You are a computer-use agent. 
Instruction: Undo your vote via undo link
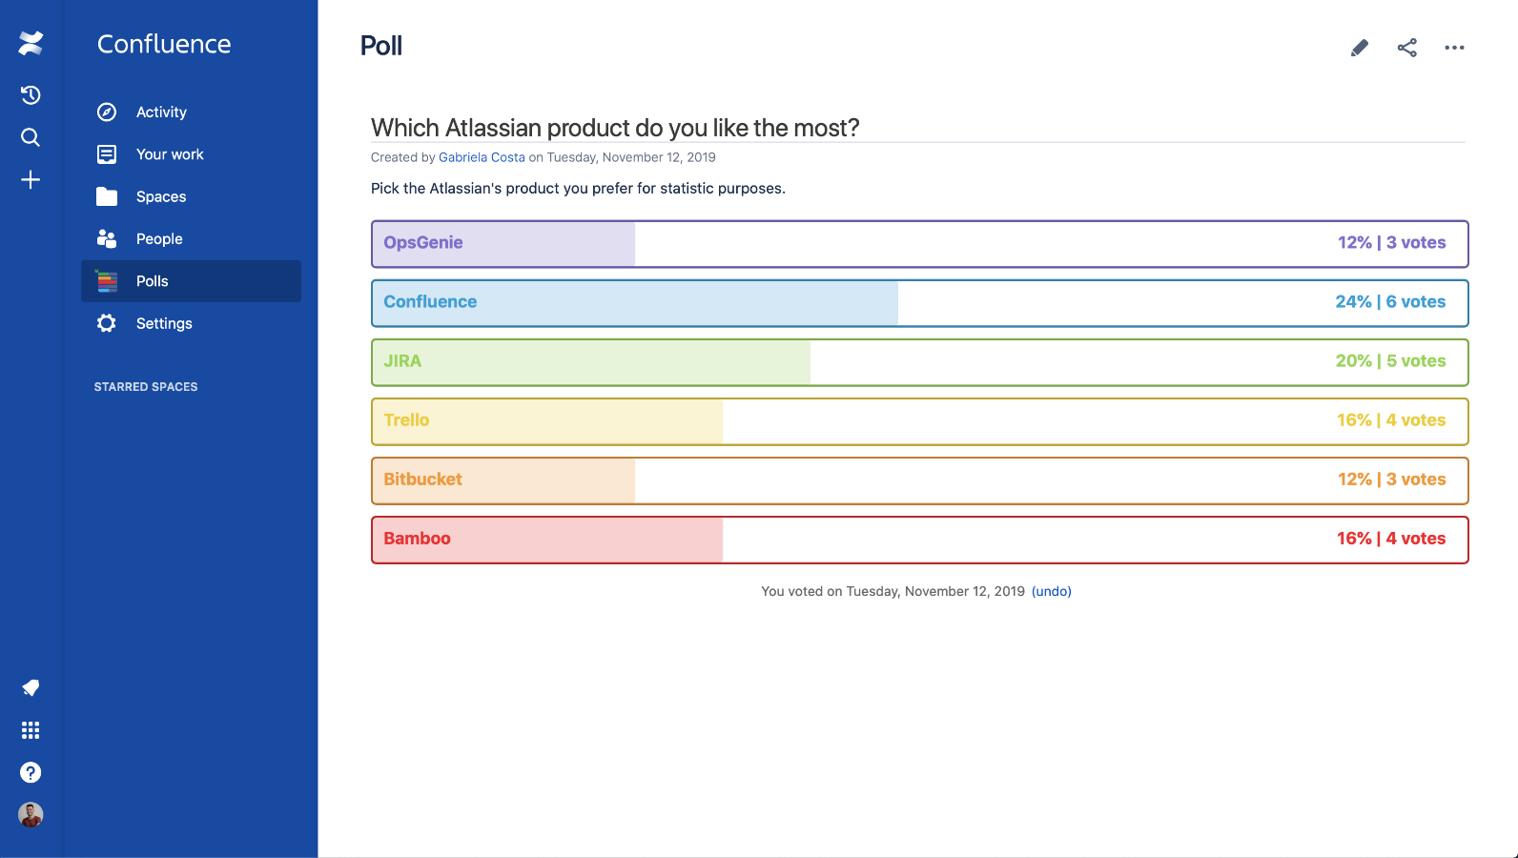(1052, 591)
